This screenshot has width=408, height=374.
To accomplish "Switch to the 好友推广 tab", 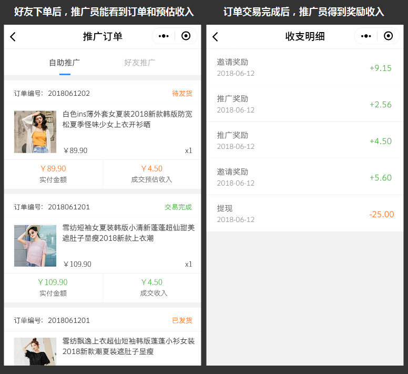I will point(140,63).
